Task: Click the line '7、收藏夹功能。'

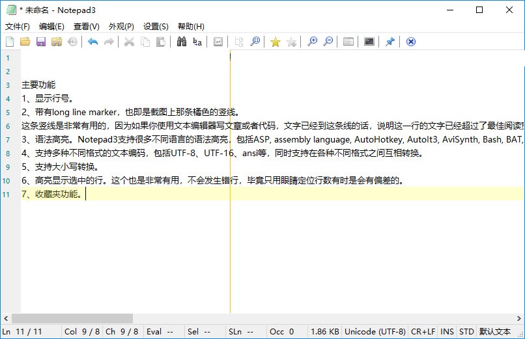Action: 53,194
